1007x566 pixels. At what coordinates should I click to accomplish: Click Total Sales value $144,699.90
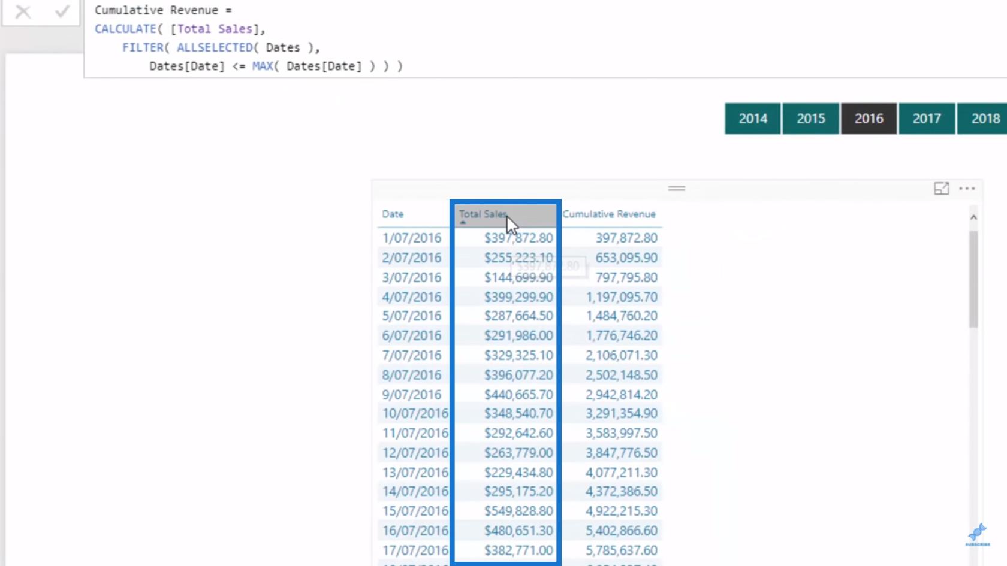coord(518,277)
